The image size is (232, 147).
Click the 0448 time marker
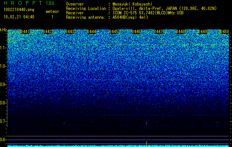click(x=180, y=32)
